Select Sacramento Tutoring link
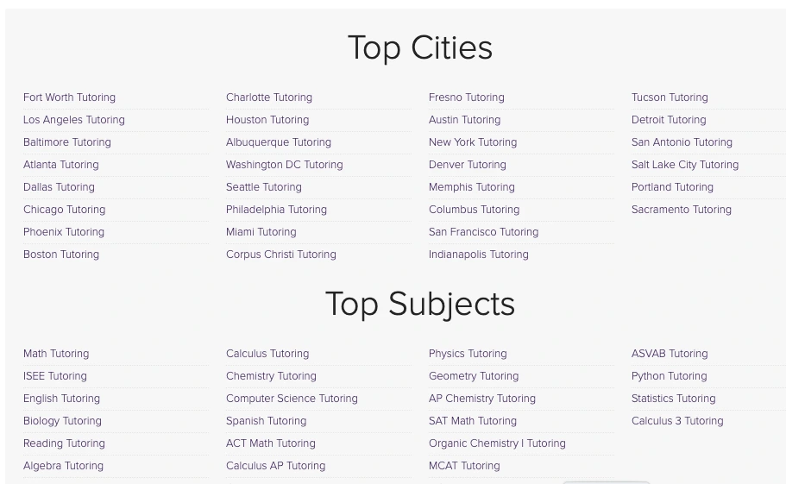The height and width of the screenshot is (484, 786). [681, 210]
